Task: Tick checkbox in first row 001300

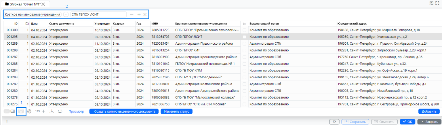Action: 244,30
